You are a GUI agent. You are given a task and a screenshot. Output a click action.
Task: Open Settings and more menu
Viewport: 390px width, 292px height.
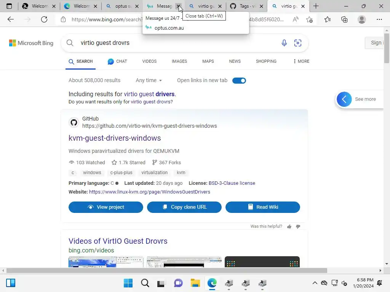tap(379, 19)
